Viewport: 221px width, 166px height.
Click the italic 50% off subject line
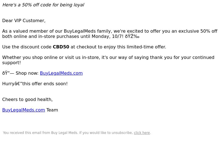click(x=43, y=5)
